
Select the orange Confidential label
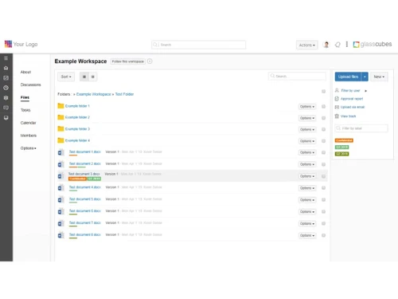coord(344,140)
